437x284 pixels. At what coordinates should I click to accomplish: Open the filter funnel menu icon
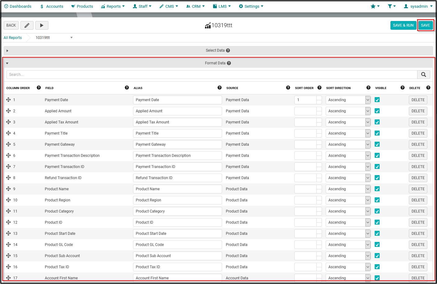tap(392, 6)
